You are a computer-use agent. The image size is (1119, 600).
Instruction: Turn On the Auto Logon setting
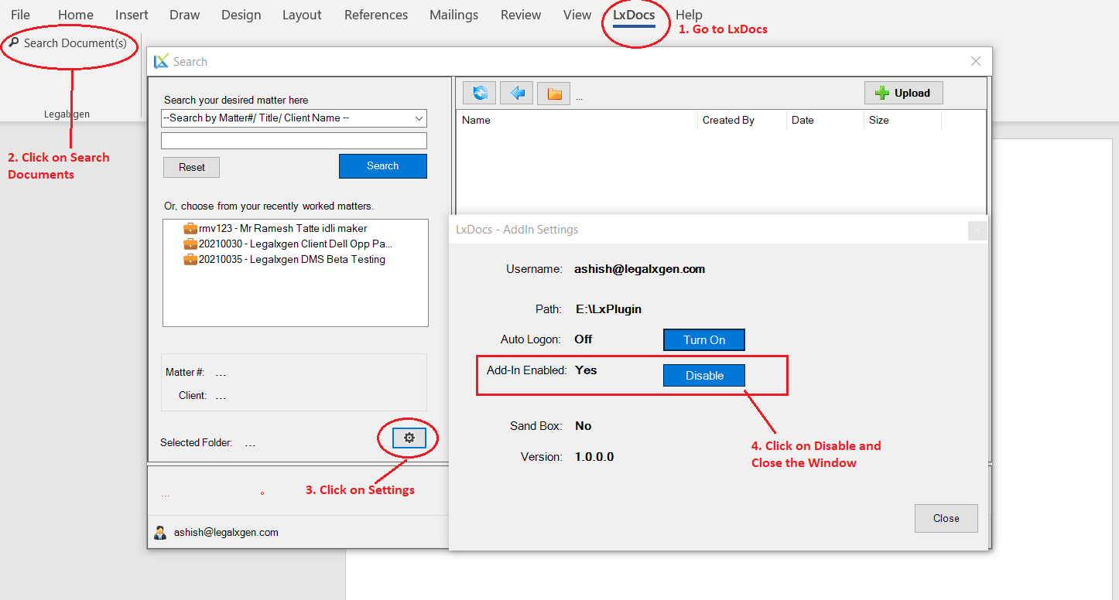tap(703, 340)
